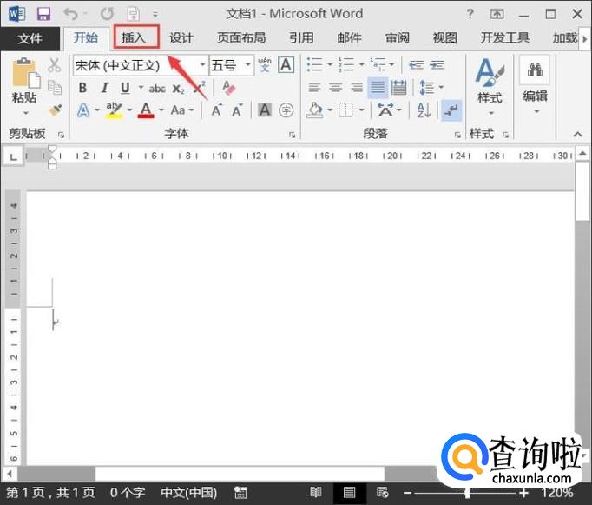
Task: Click the Bullets list icon
Action: point(315,64)
